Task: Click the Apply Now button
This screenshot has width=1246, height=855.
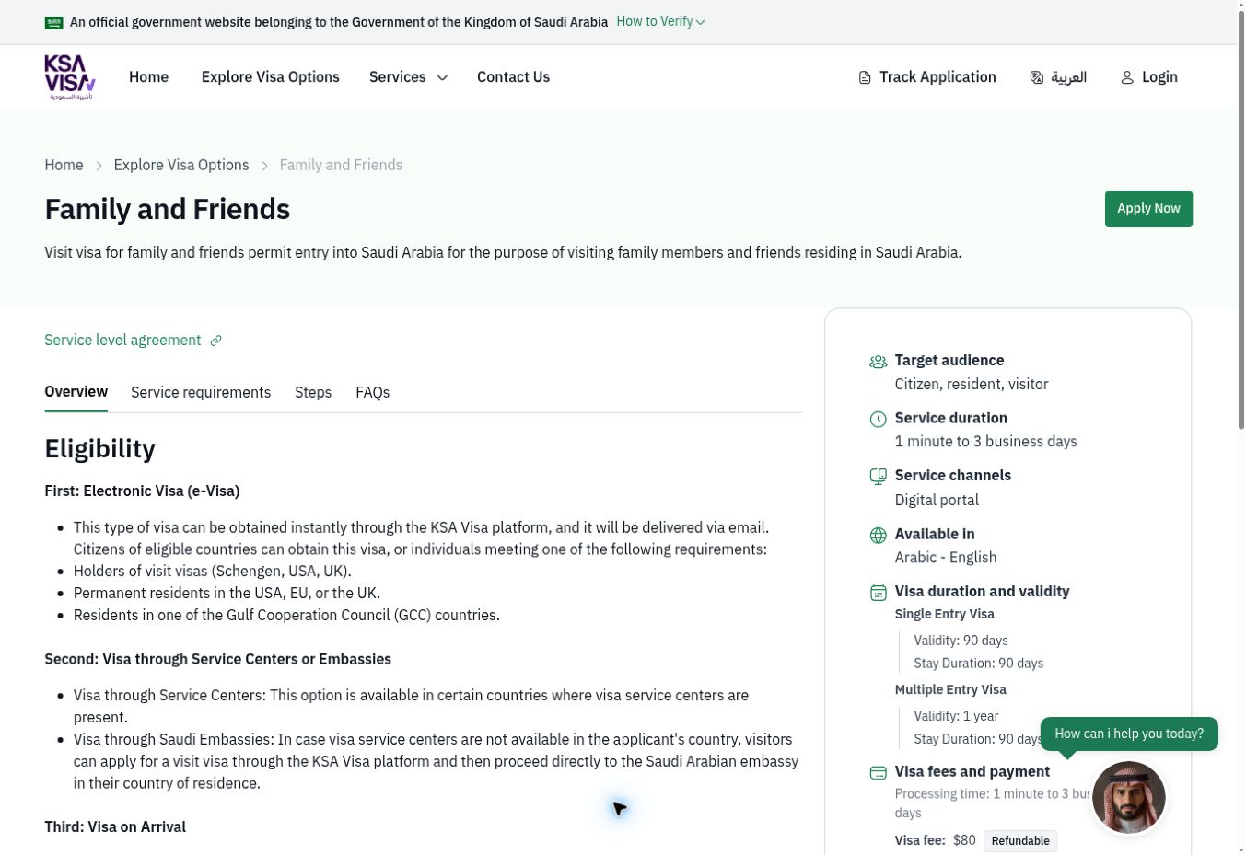Action: point(1148,209)
